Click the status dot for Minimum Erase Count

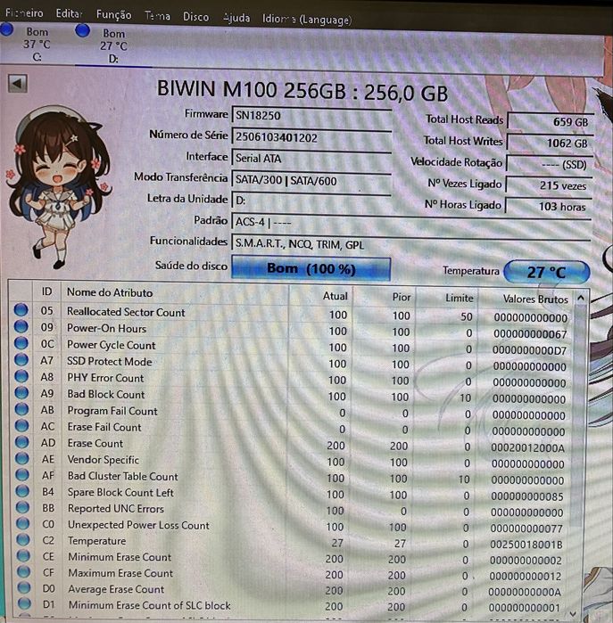tap(23, 555)
